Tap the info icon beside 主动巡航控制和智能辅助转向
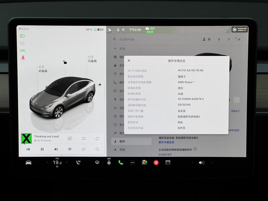Screen dimensions: 268x201 [x=195, y=149]
